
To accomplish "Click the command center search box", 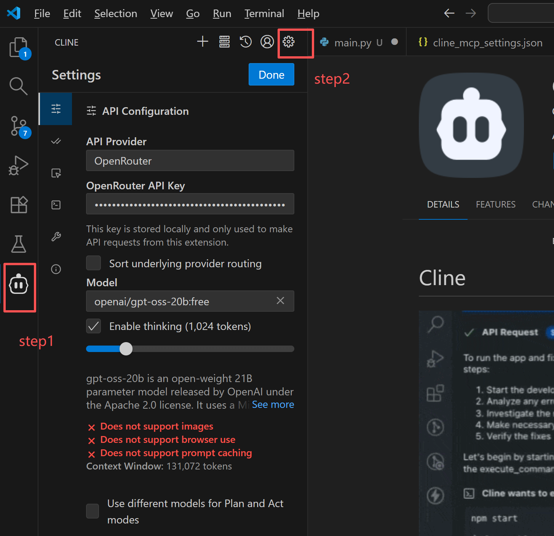I will pos(521,13).
